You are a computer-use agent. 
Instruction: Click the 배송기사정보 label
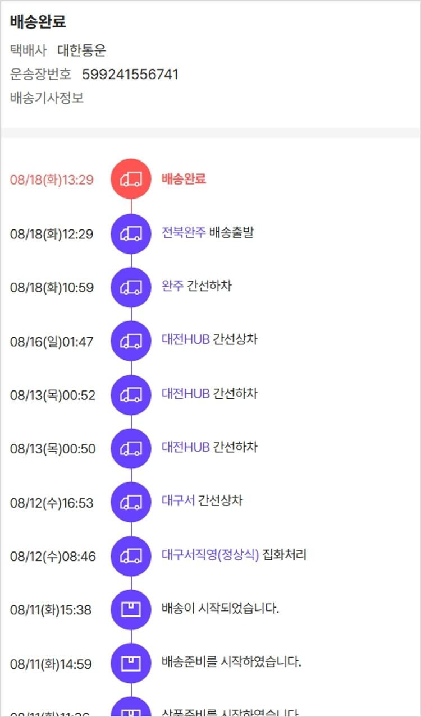47,98
